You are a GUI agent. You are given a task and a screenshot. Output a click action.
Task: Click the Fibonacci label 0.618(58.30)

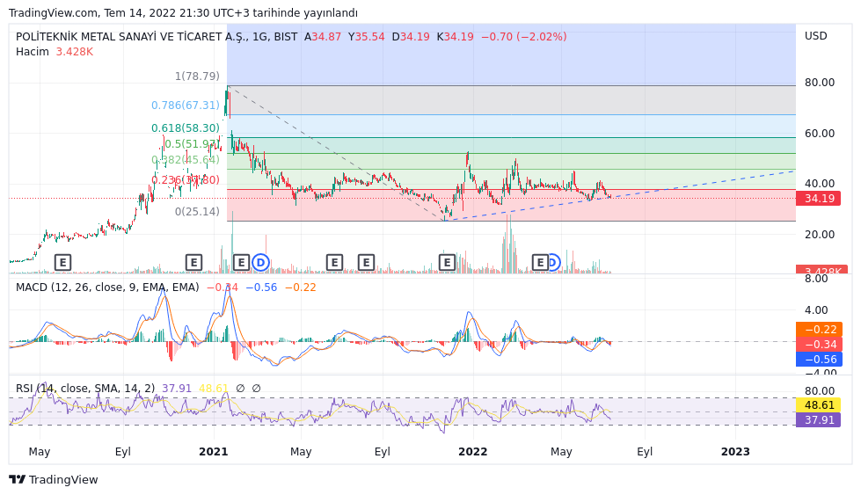point(186,128)
